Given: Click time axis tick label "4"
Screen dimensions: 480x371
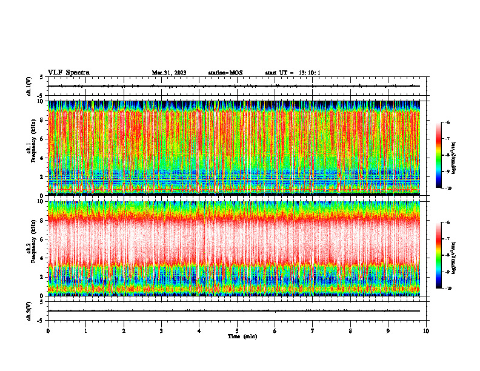Looking at the screenshot, I should [199, 331].
